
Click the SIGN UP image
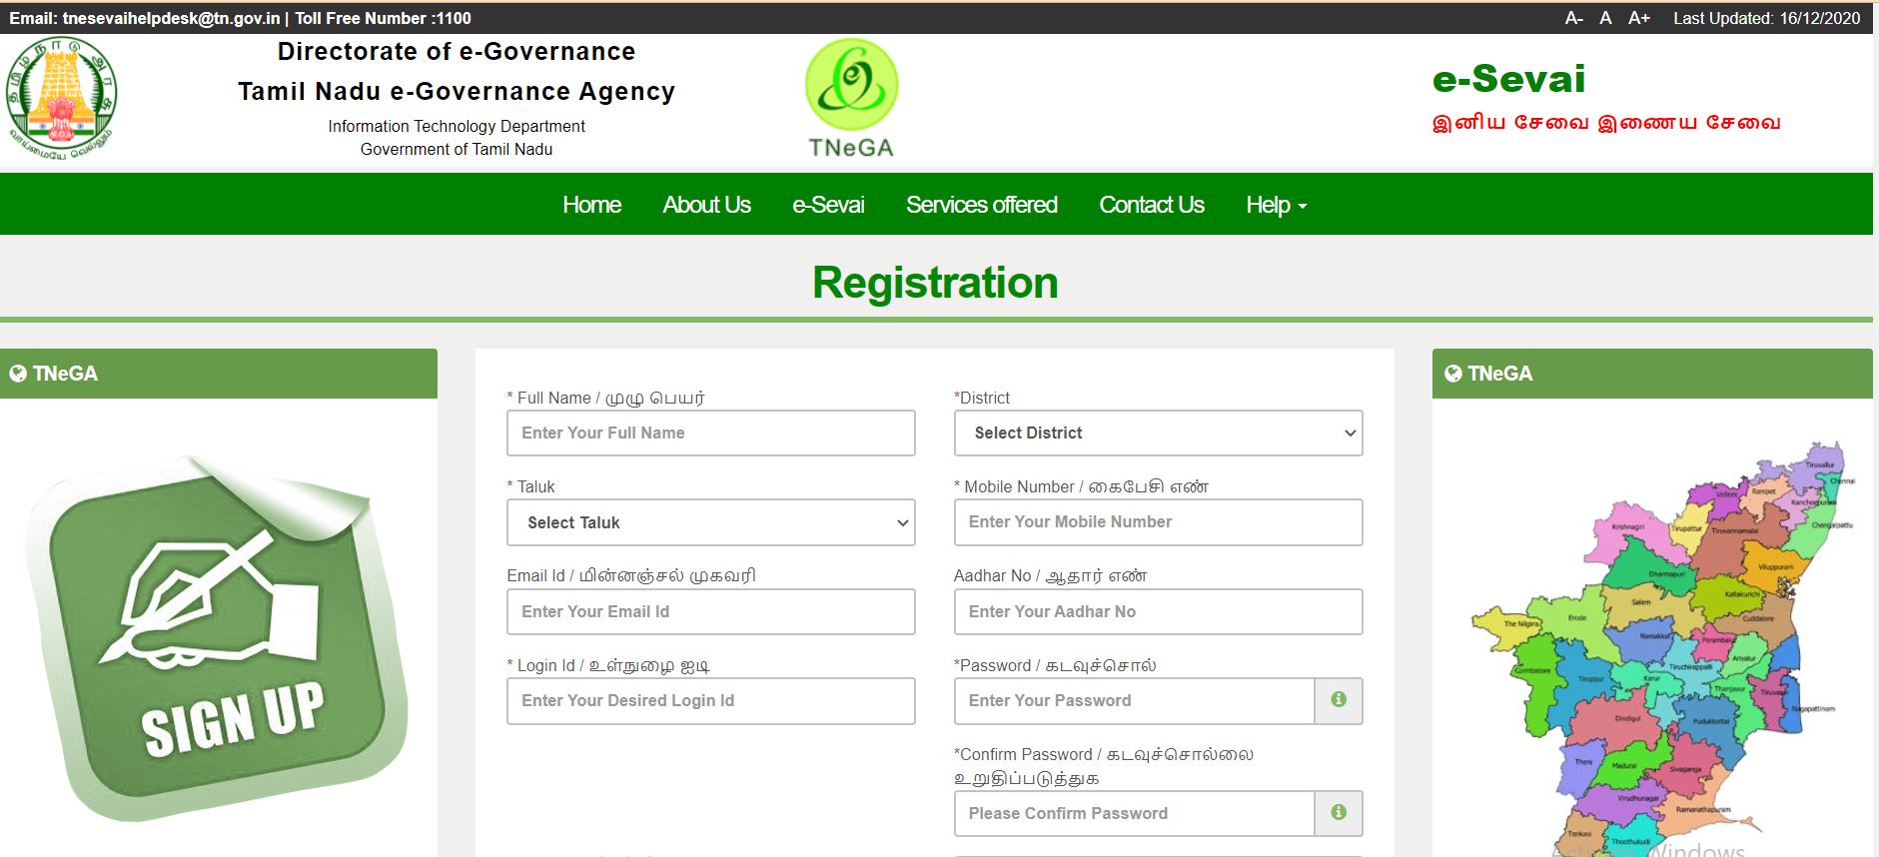click(218, 639)
